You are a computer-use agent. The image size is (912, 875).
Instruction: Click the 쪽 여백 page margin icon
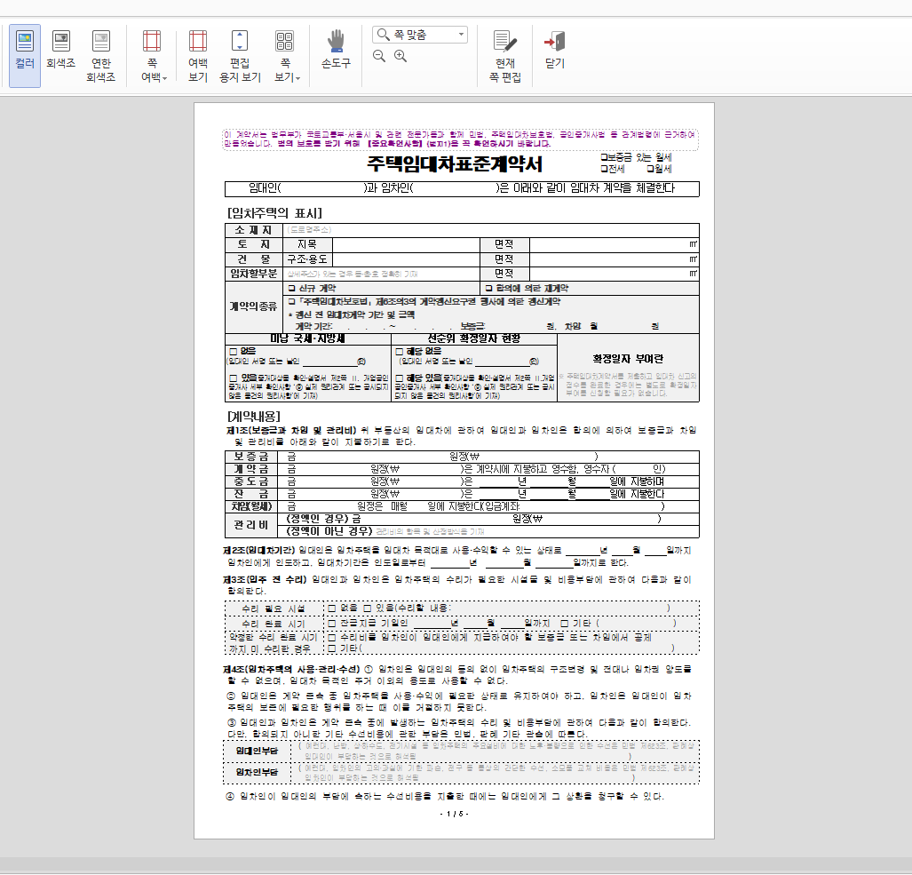pos(152,41)
